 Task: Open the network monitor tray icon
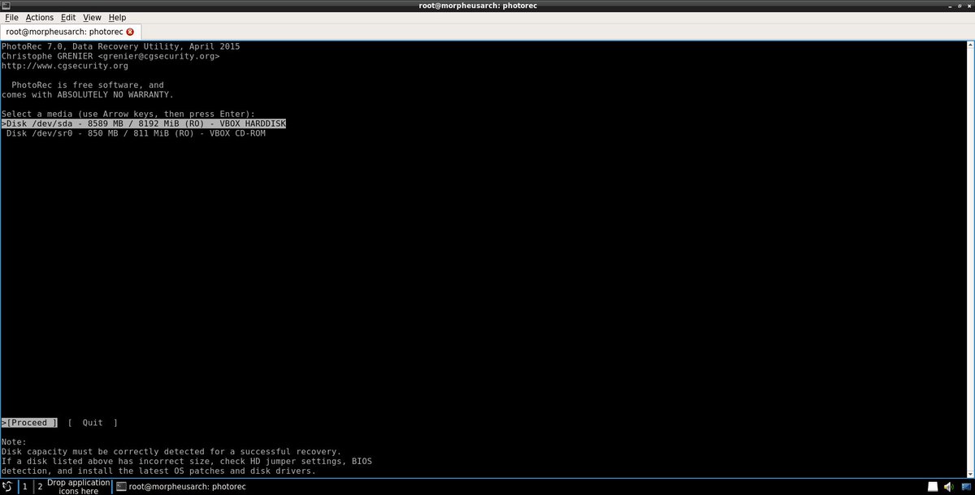click(965, 486)
